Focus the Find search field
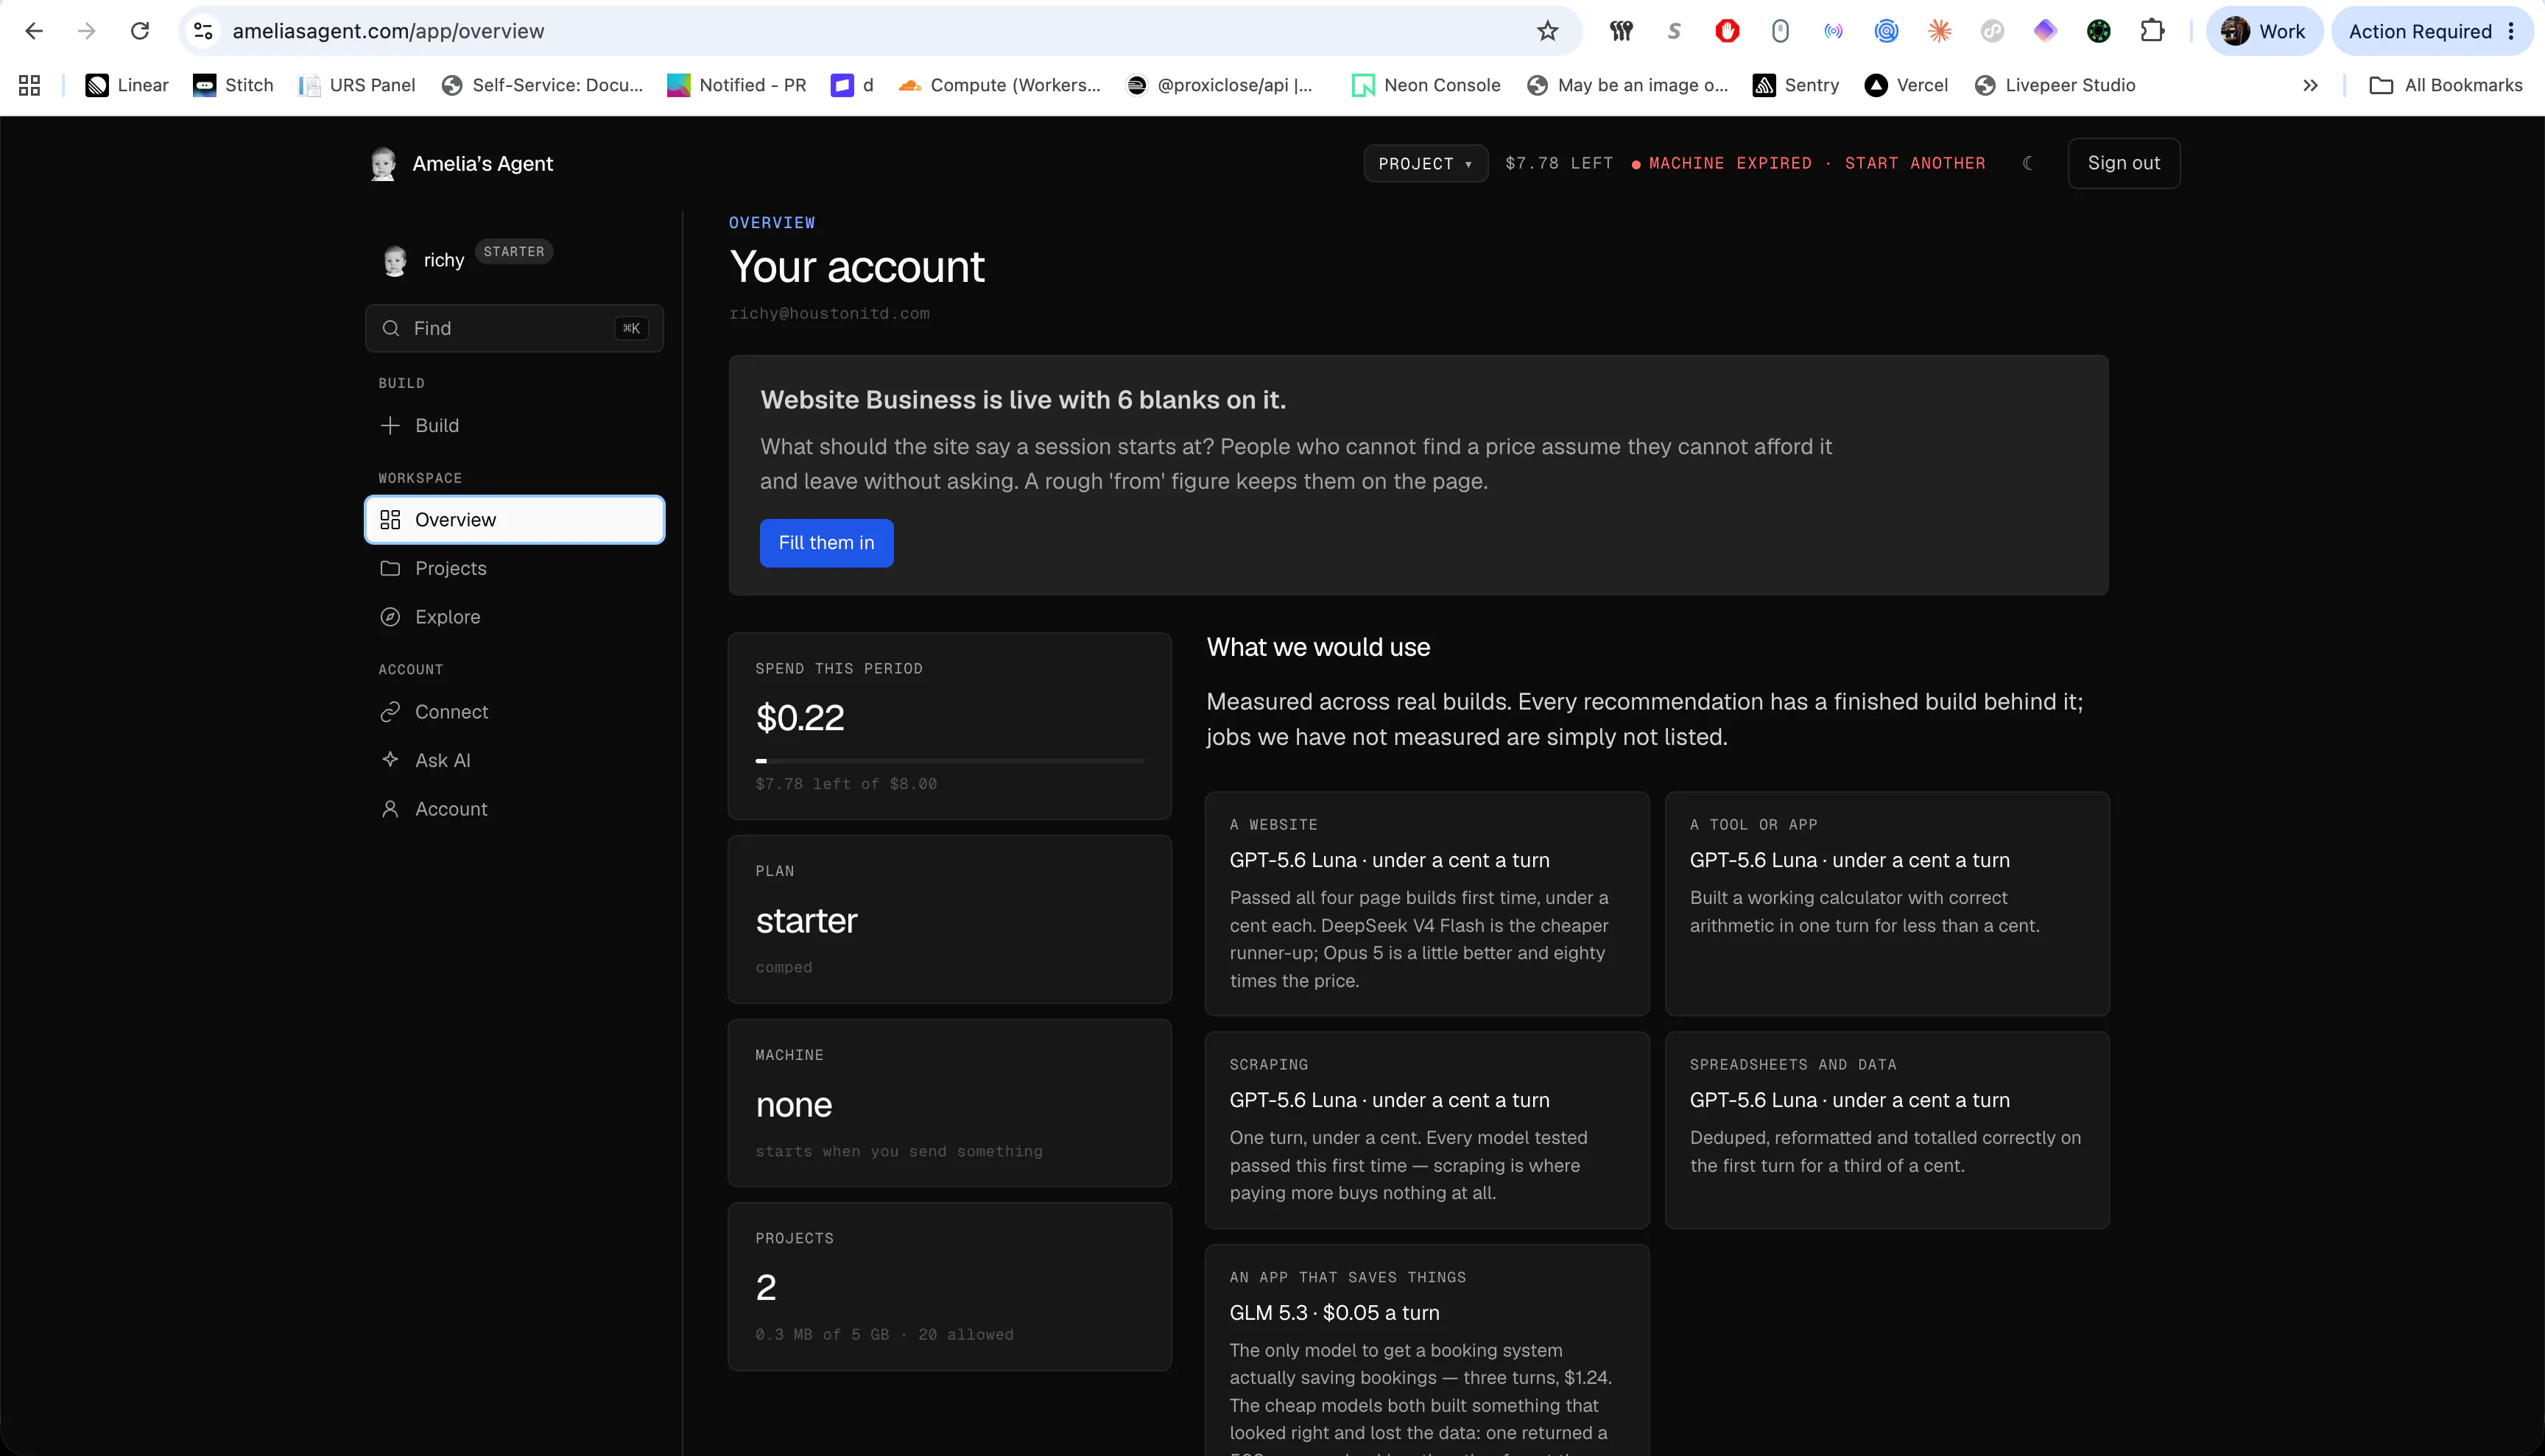The width and height of the screenshot is (2545, 1456). coord(514,328)
